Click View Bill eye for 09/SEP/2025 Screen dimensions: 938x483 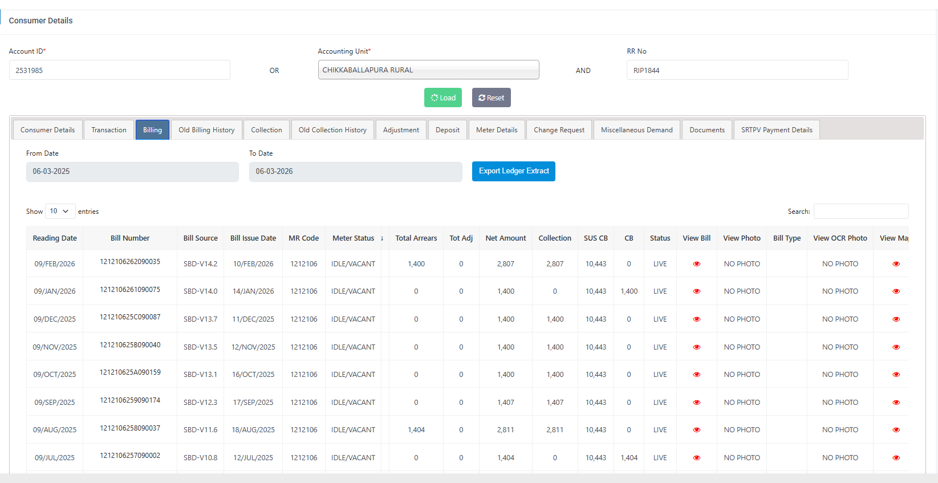(696, 403)
